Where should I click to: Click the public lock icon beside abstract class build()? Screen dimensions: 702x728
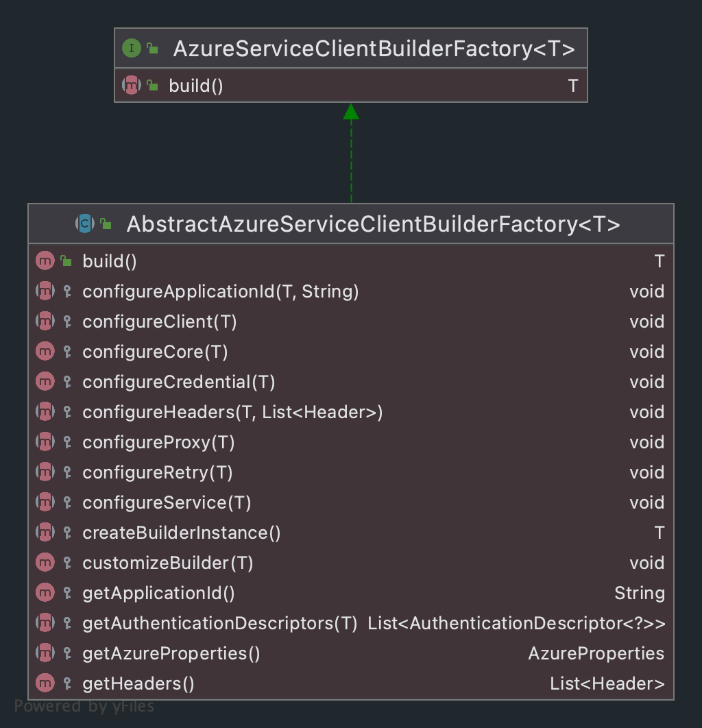[x=66, y=261]
